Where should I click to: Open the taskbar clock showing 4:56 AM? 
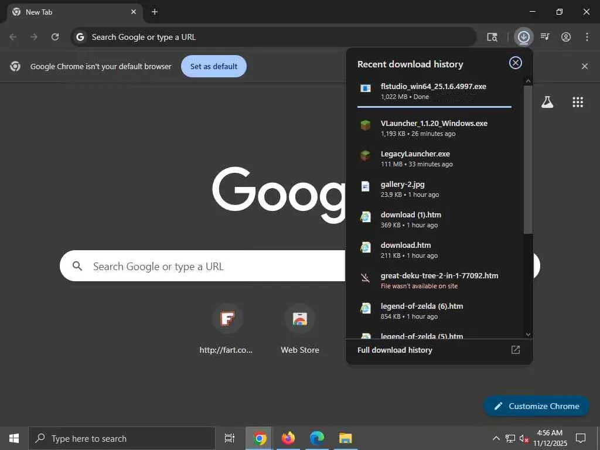pos(550,438)
